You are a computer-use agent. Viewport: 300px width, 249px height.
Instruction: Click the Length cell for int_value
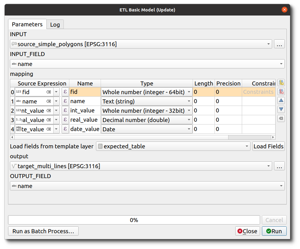(203, 111)
